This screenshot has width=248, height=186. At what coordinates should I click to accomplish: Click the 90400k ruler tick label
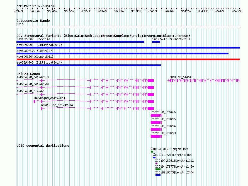pos(153,11)
